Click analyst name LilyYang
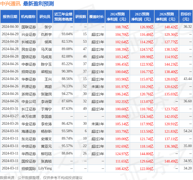Viewport: 193px width, 180px height. (x=45, y=168)
